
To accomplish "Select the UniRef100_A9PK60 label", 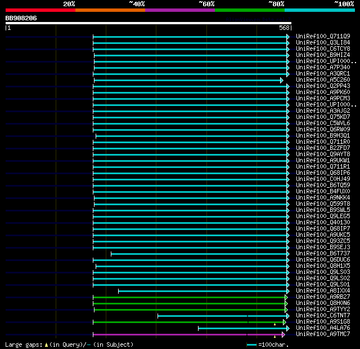I will point(323,92).
